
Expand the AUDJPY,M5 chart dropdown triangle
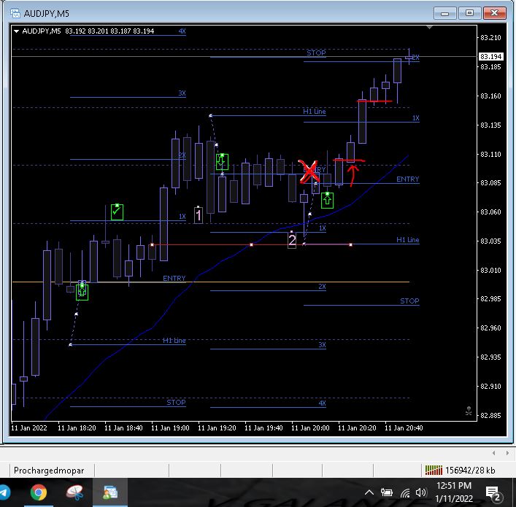click(16, 31)
